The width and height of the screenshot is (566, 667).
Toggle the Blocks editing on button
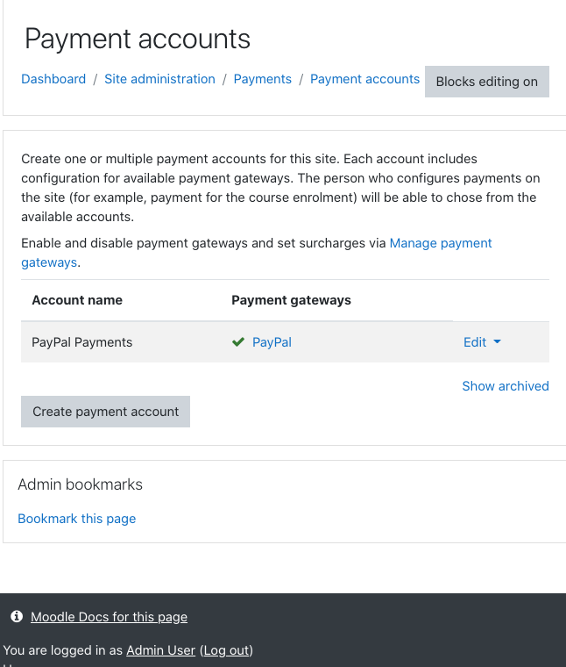tap(486, 82)
